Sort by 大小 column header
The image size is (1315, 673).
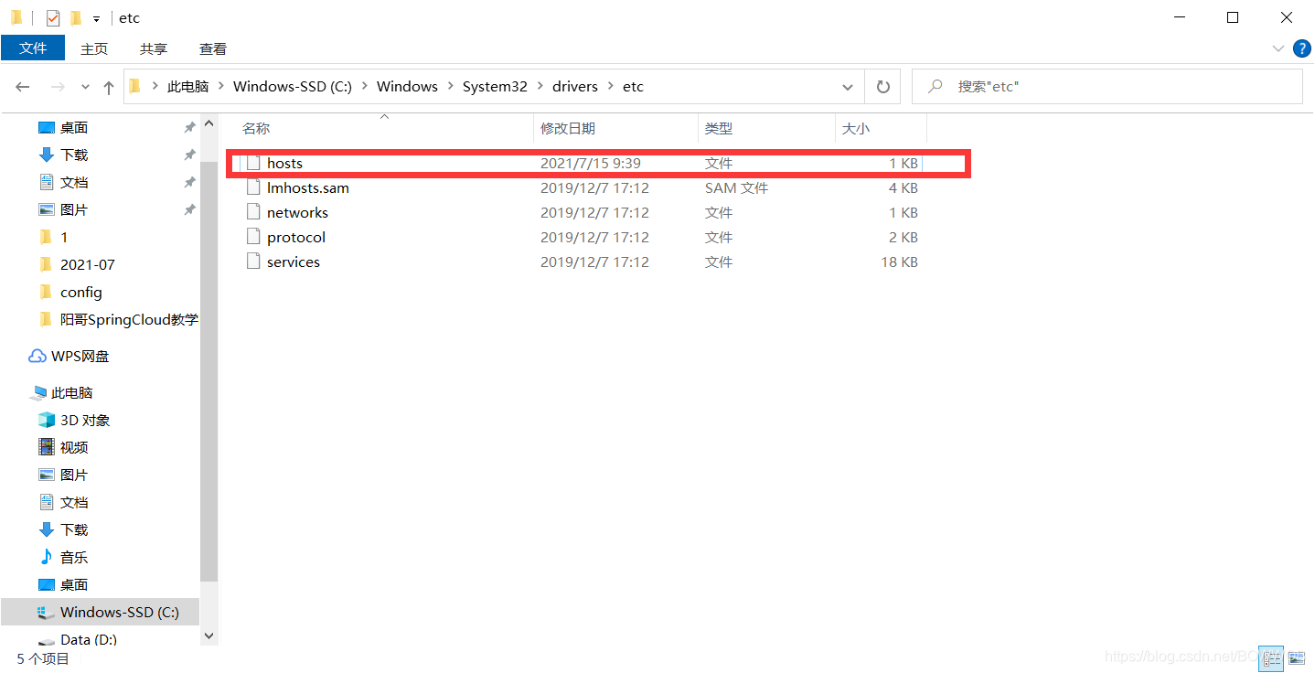click(881, 129)
